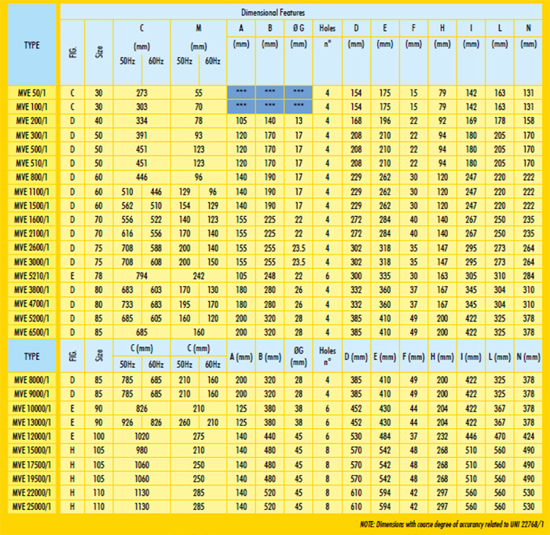The height and width of the screenshot is (535, 550).
Task: Click the D value 168 in the MVE 200/1 row
Action: click(x=356, y=121)
